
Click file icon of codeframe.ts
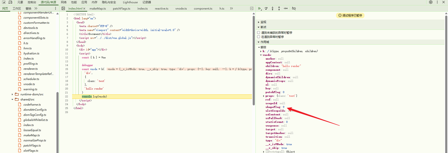coord(20,104)
